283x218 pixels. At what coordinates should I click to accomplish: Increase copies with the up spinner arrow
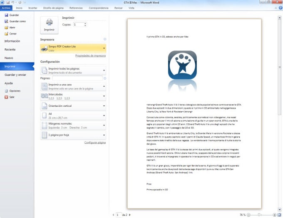point(85,23)
